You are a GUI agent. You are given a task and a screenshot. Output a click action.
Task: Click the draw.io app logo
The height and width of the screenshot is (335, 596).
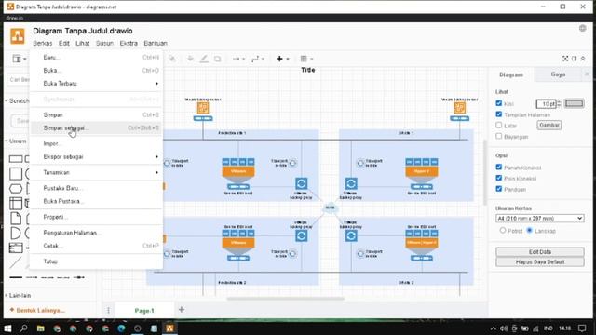18,36
